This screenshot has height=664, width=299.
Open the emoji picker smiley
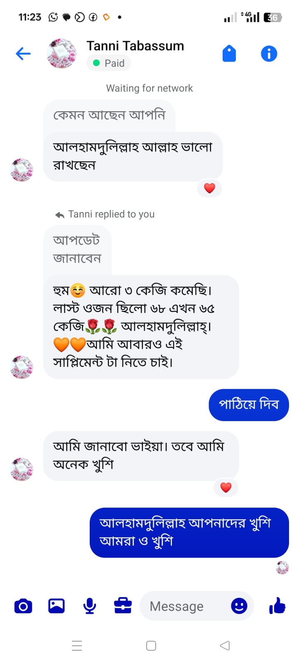(x=239, y=606)
